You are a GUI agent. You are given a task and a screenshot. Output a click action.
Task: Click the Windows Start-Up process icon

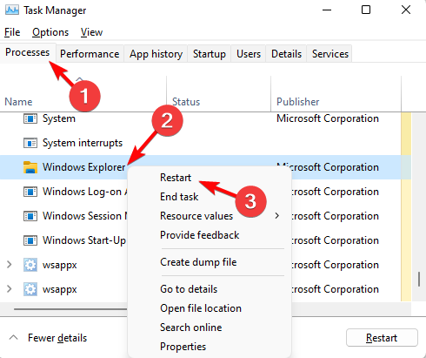30,240
